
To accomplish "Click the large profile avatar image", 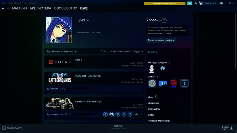I will pyautogui.click(x=59, y=30).
